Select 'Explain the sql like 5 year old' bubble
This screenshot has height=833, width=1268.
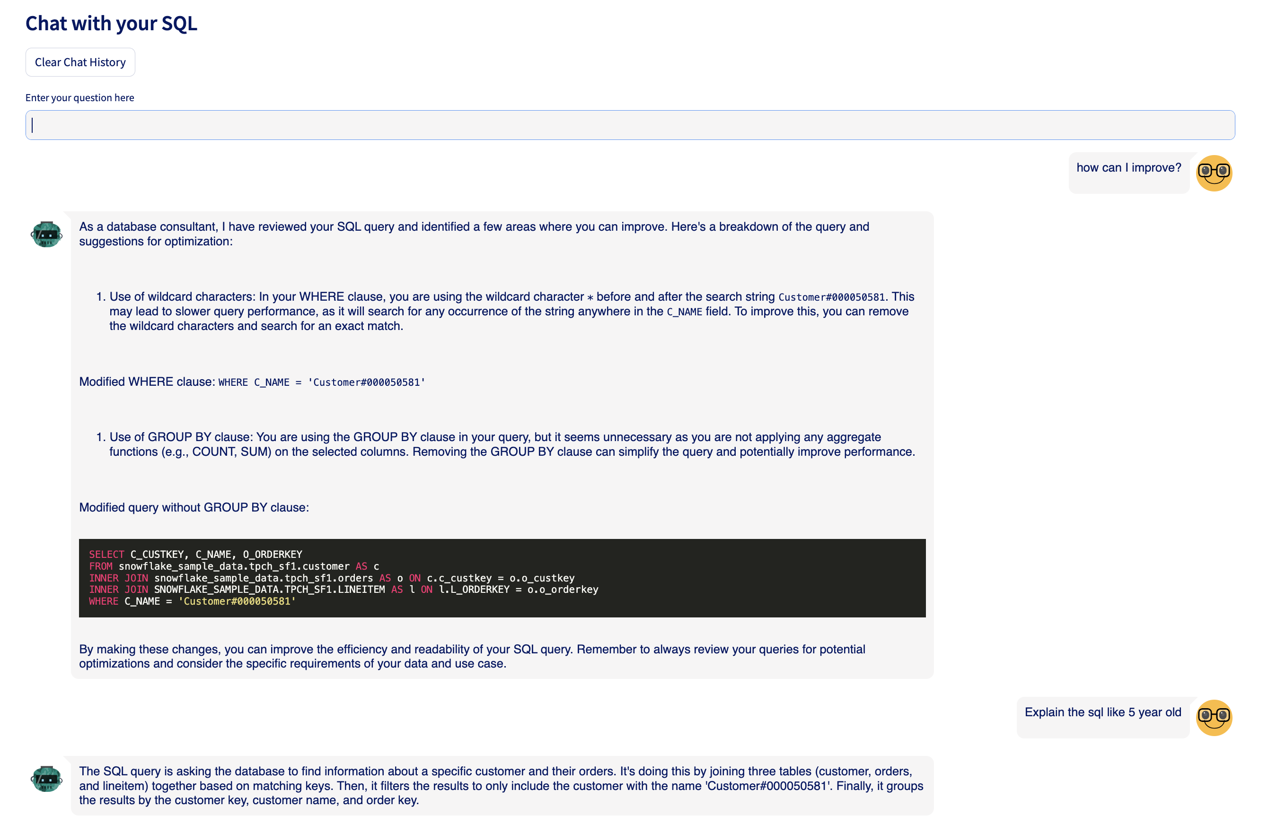(x=1102, y=712)
